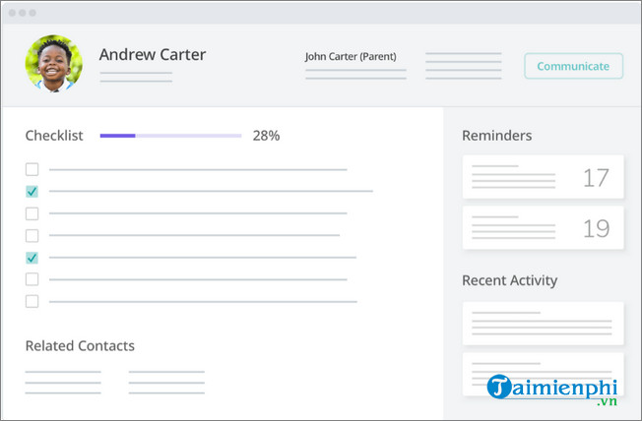Viewport: 642px width, 421px height.
Task: Tick the third checklist item checkbox
Action: [32, 213]
